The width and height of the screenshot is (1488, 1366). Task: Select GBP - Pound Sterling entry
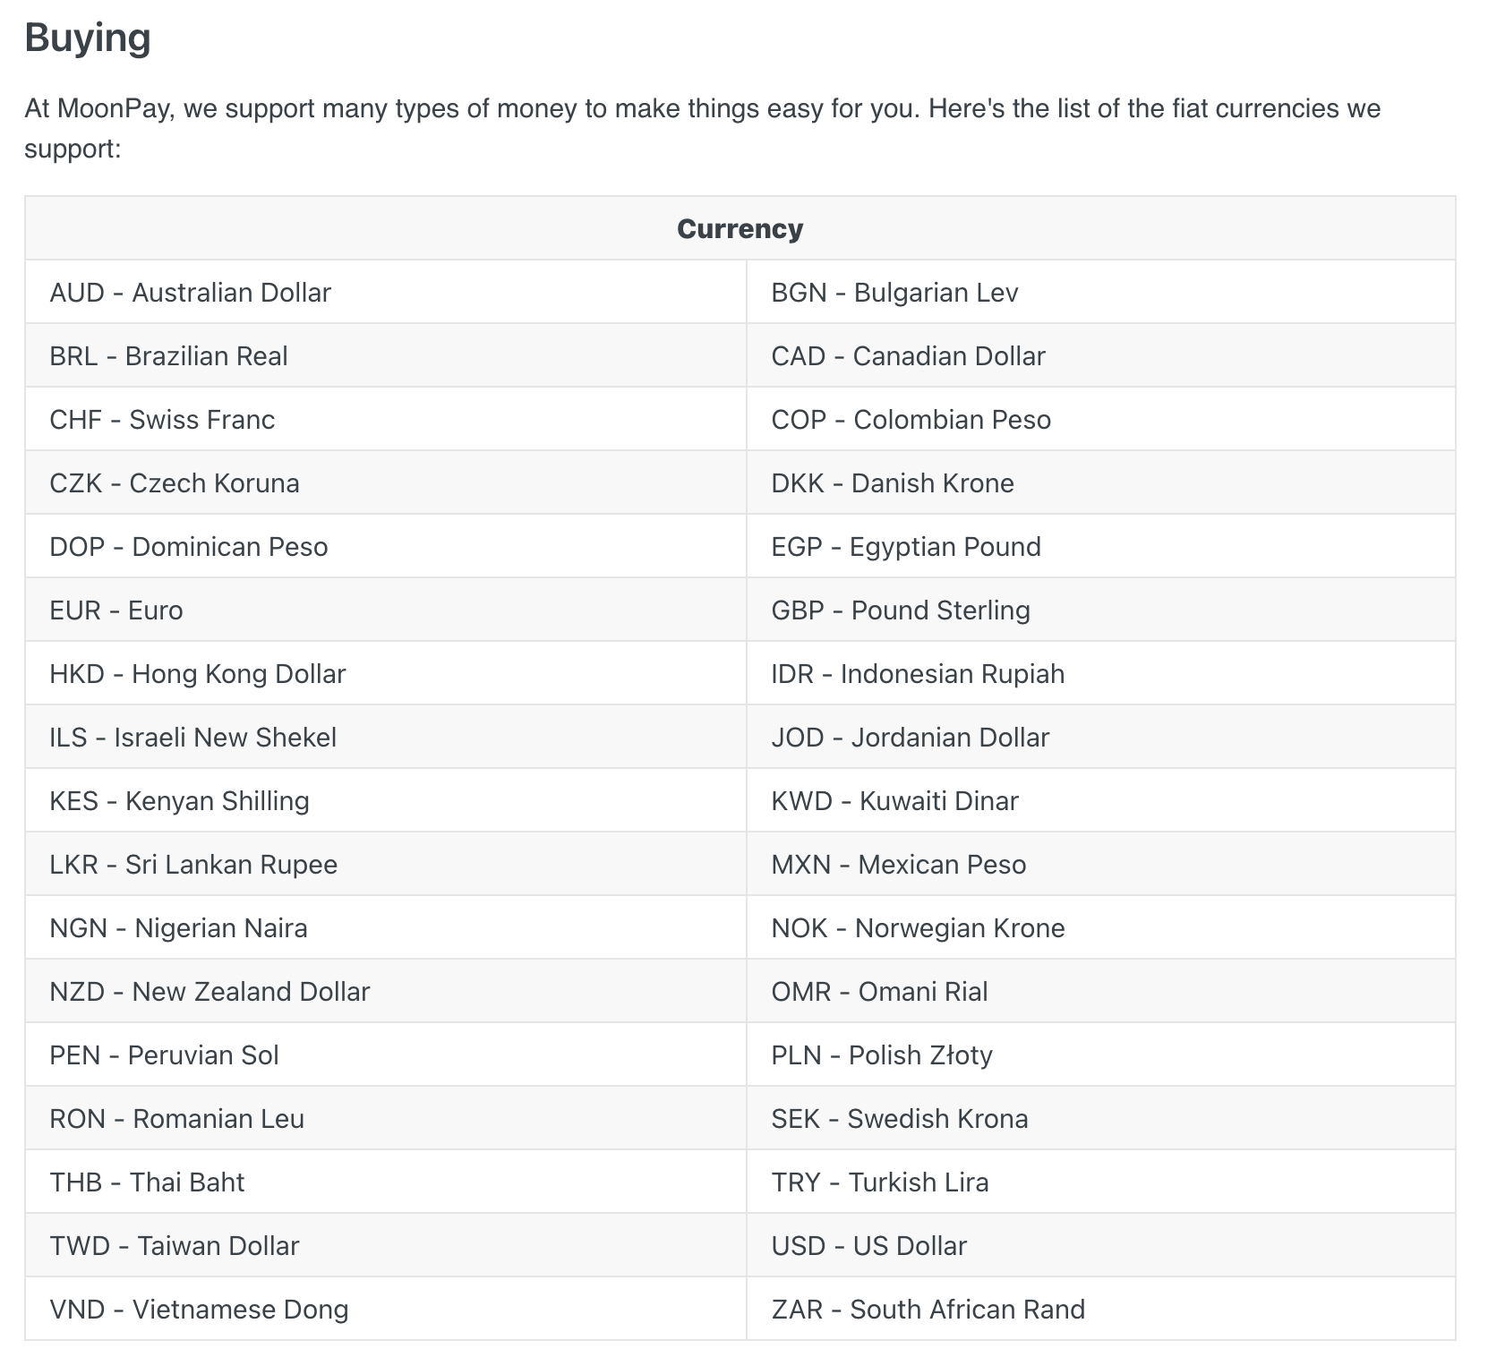[x=1101, y=610]
